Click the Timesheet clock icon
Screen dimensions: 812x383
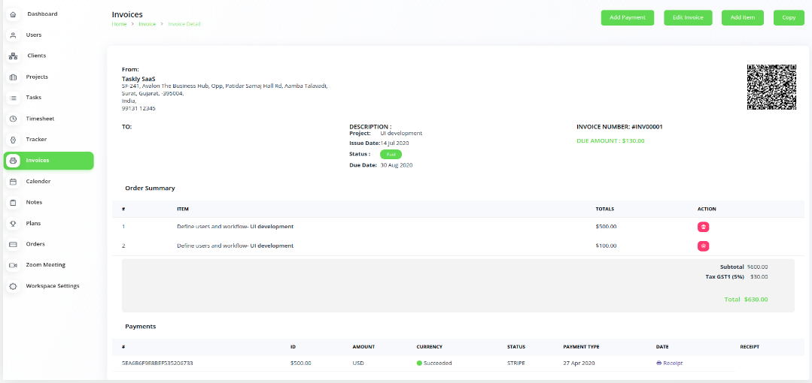pyautogui.click(x=13, y=119)
